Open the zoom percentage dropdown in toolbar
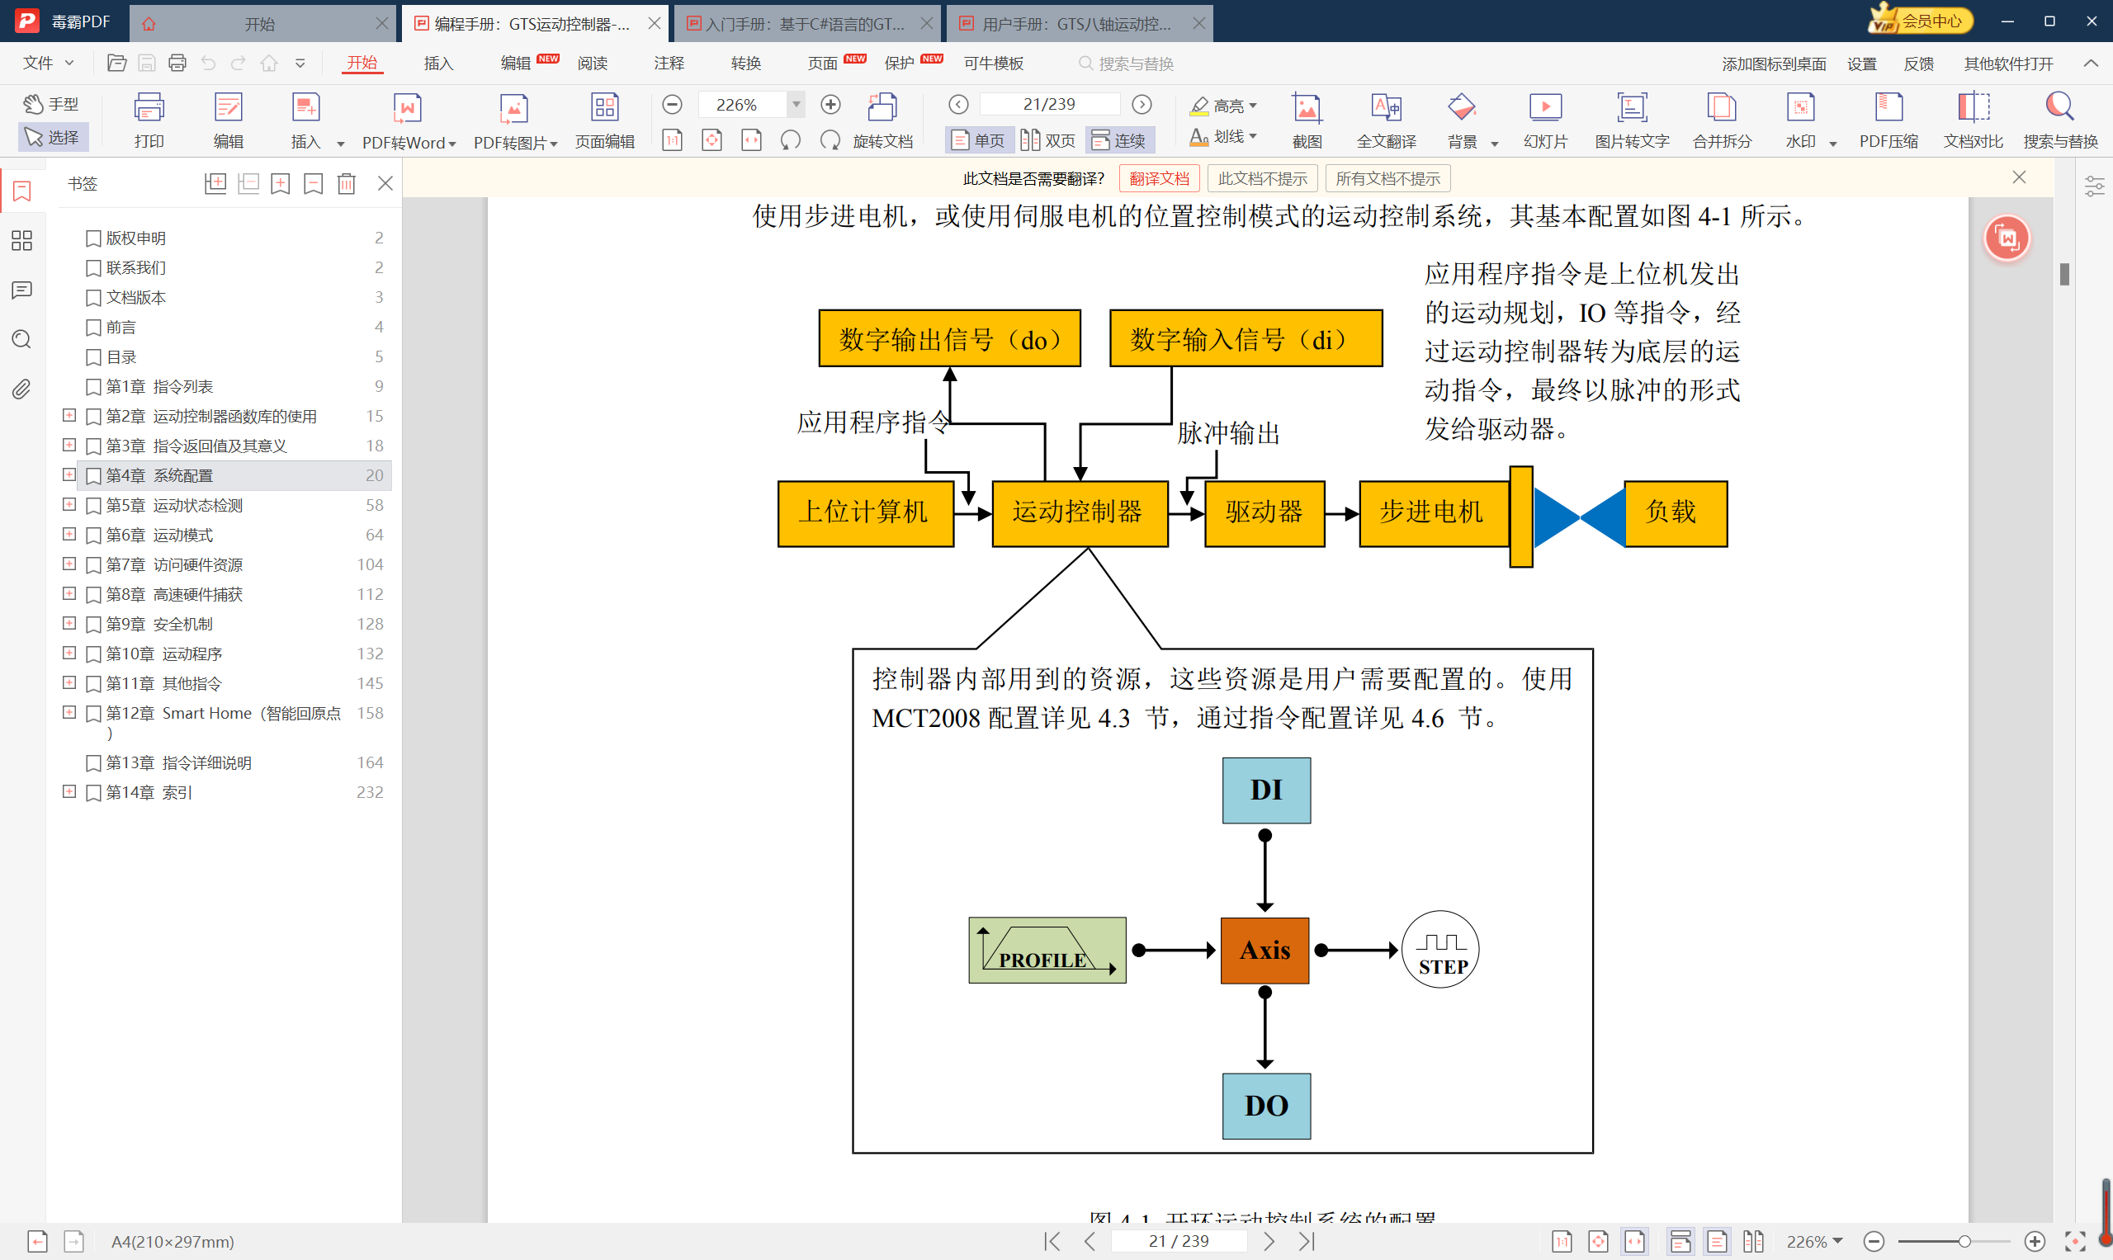Image resolution: width=2113 pixels, height=1260 pixels. (796, 105)
